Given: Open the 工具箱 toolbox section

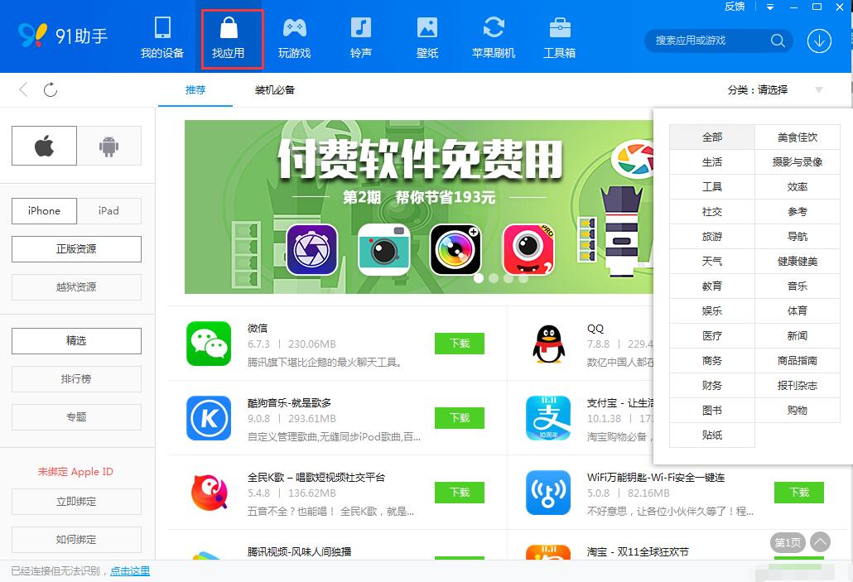Looking at the screenshot, I should pos(559,36).
